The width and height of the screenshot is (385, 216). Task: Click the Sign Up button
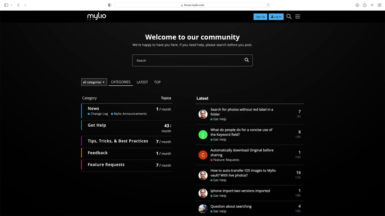(x=260, y=16)
